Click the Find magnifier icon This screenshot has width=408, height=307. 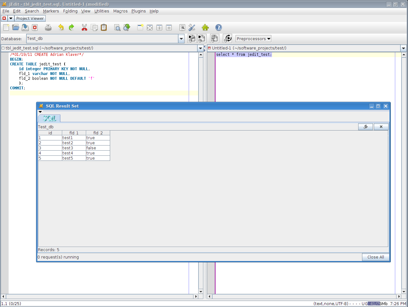tap(117, 27)
